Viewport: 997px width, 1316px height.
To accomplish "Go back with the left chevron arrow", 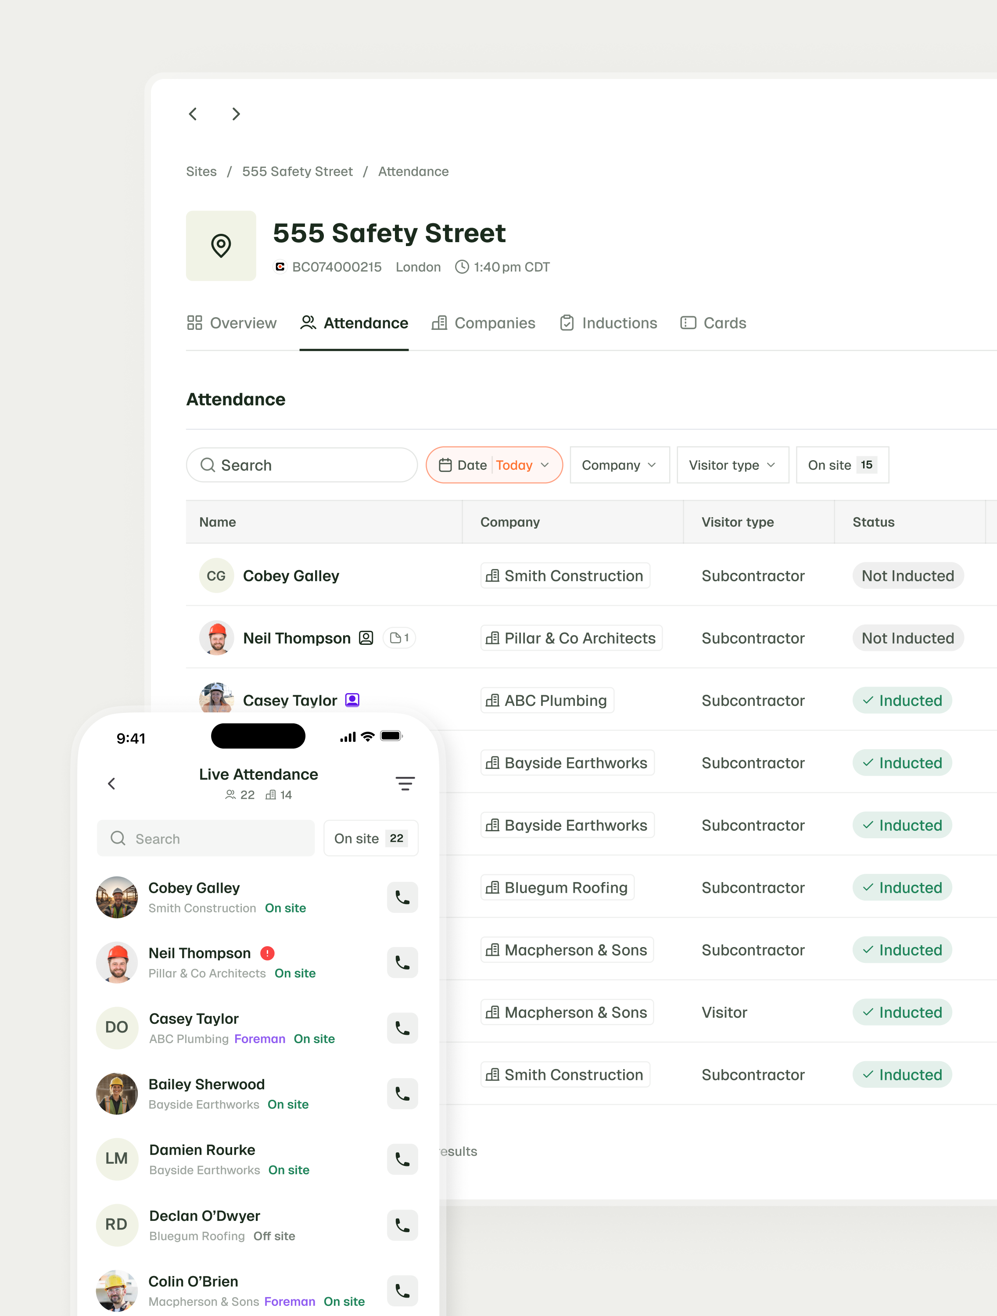I will tap(193, 114).
